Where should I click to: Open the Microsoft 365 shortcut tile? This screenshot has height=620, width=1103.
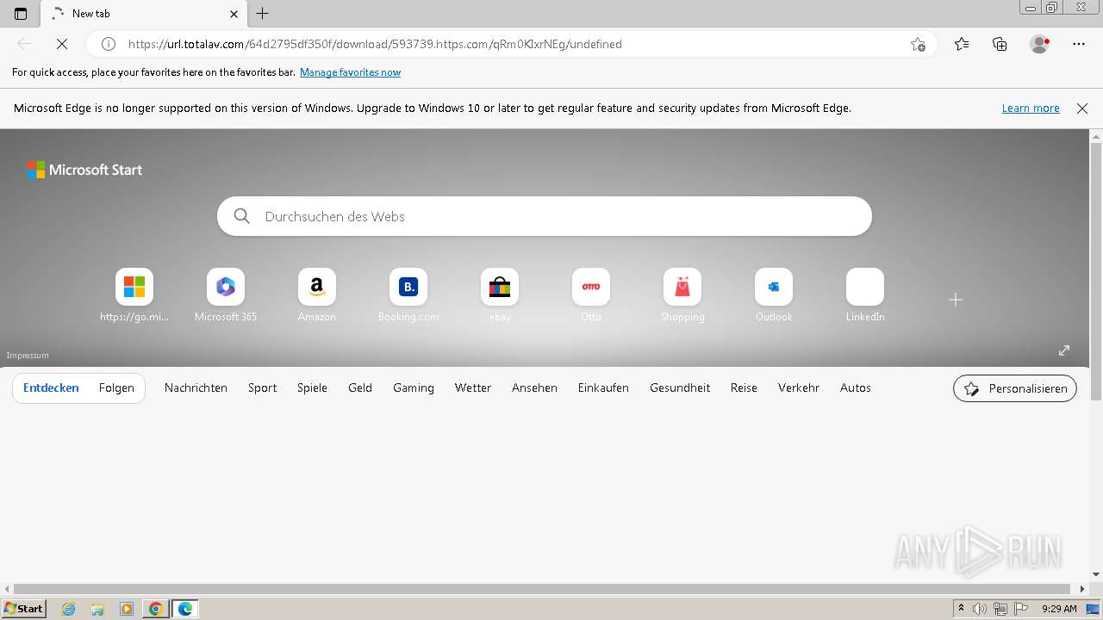click(x=226, y=295)
